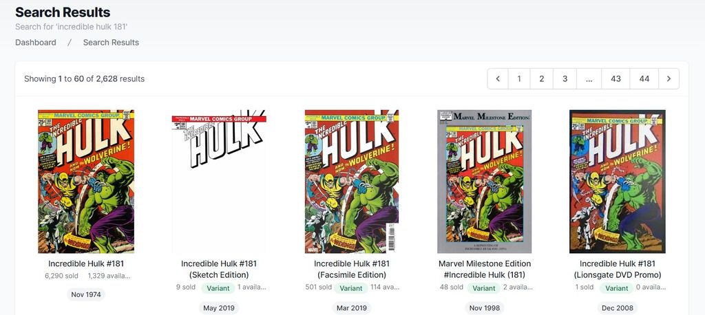Open Incredible Hulk #181 original cover thumbnail
The height and width of the screenshot is (315, 705).
pyautogui.click(x=86, y=182)
